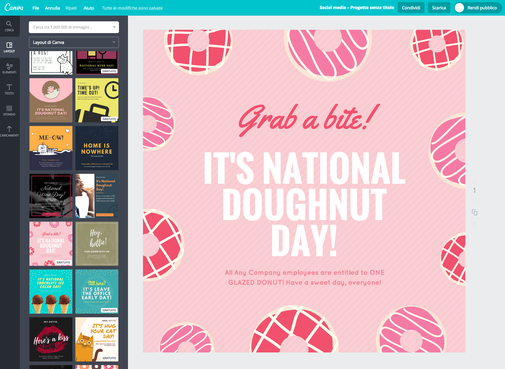This screenshot has width=505, height=369.
Task: Open the Testo text panel
Action: point(9,89)
